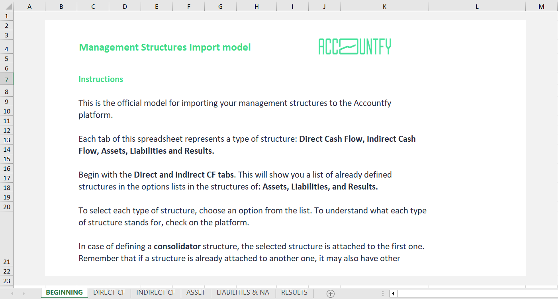The width and height of the screenshot is (558, 299).
Task: Select column B header
Action: 61,6
